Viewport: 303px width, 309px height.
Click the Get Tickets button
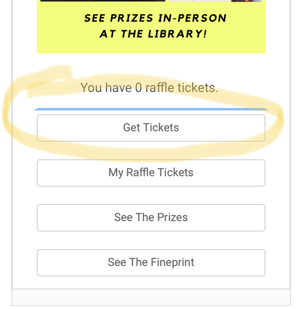(151, 128)
